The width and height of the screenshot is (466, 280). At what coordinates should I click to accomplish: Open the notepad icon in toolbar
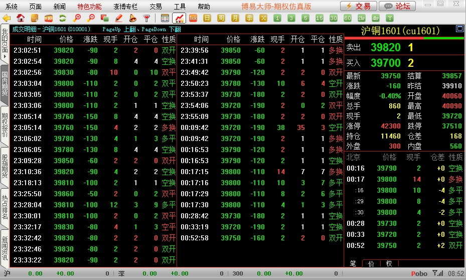click(x=35, y=18)
